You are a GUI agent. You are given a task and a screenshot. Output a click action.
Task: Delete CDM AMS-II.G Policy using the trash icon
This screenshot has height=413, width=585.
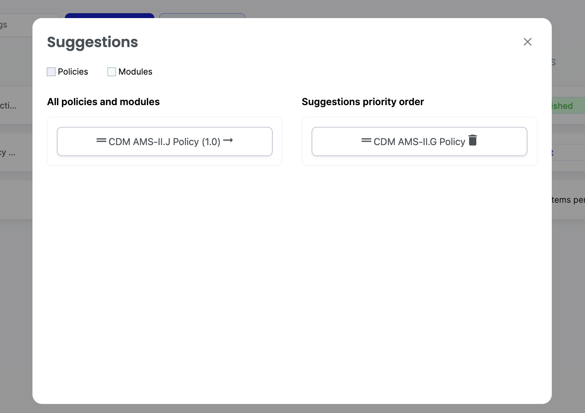(473, 140)
